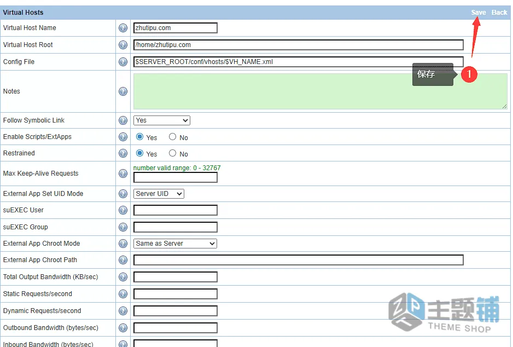Select No for Enable Scripts/ExtApps
Viewport: 513px width, 347px height.
tap(172, 137)
